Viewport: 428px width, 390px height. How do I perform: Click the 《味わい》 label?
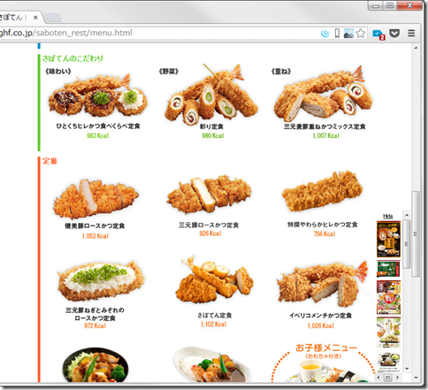click(58, 72)
